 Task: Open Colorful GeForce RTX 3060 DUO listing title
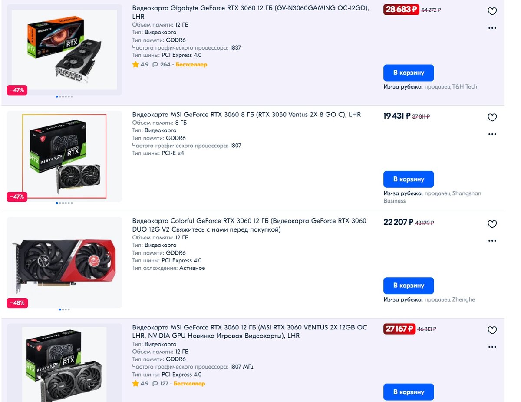tap(249, 225)
